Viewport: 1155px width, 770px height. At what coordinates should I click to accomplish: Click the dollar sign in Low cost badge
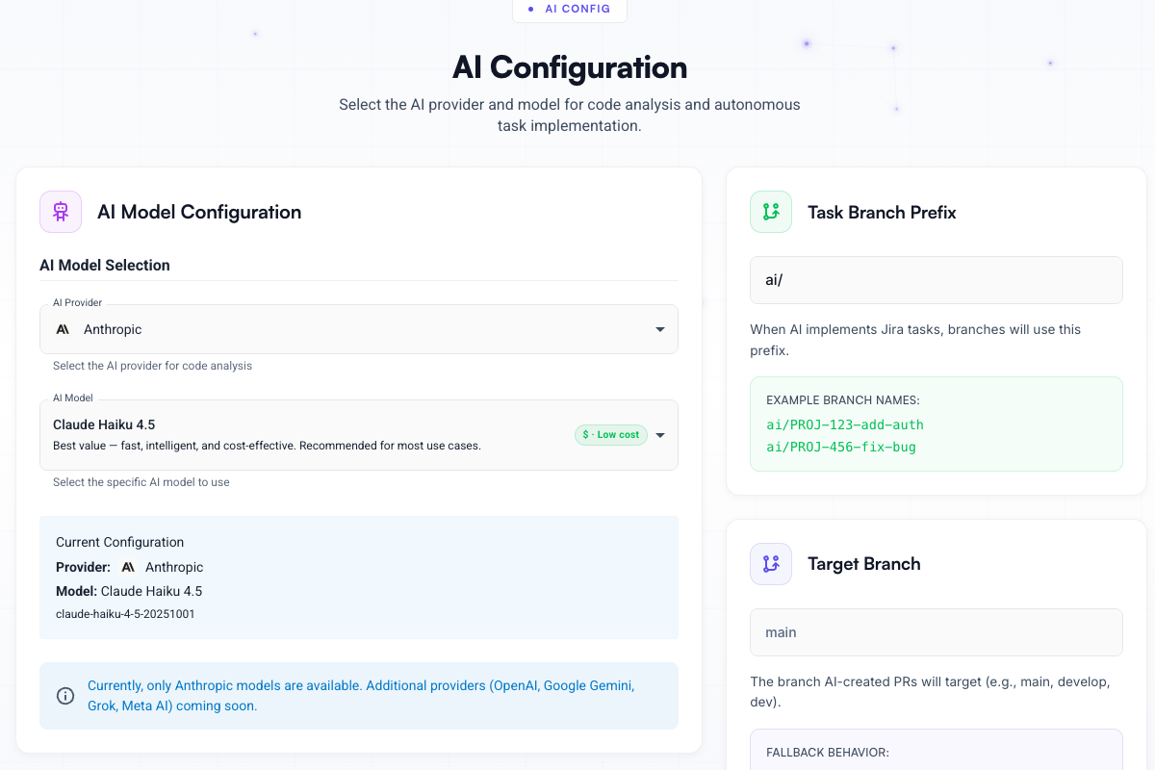587,434
